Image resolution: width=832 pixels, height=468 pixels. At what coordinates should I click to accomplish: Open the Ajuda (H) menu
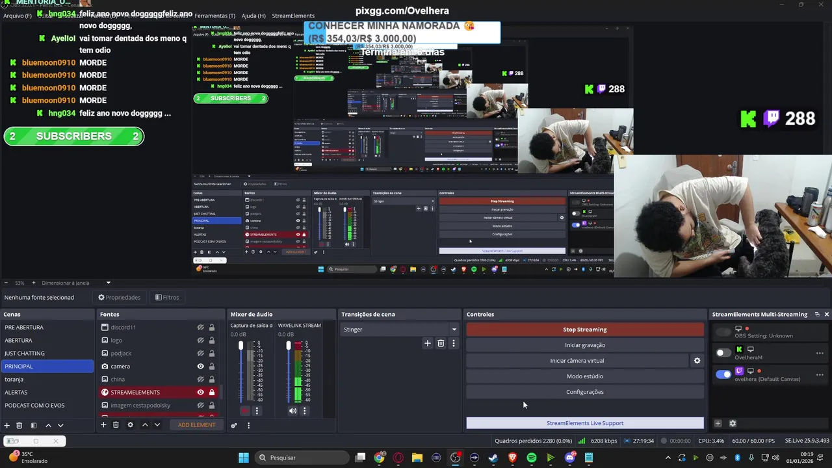pyautogui.click(x=253, y=16)
